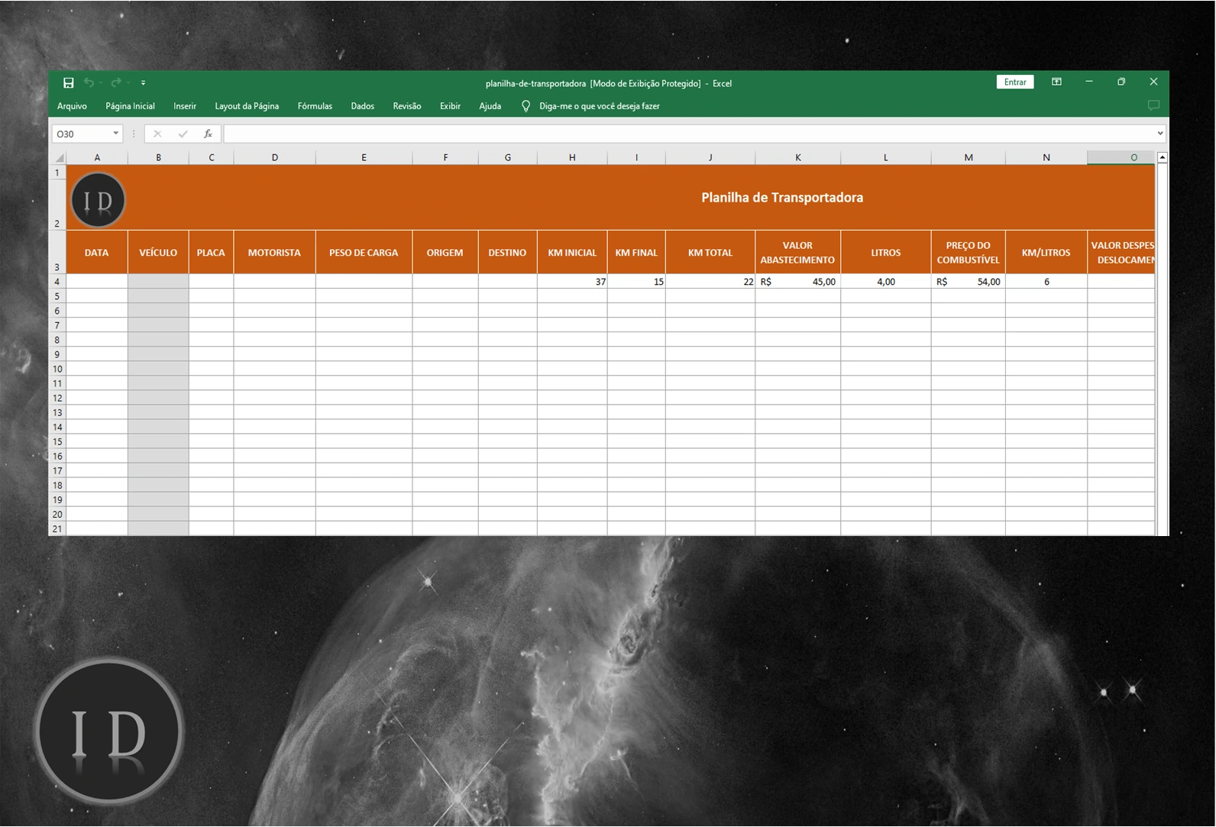The image size is (1216, 827).
Task: Click the lightbulb Tell Me icon
Action: (526, 106)
